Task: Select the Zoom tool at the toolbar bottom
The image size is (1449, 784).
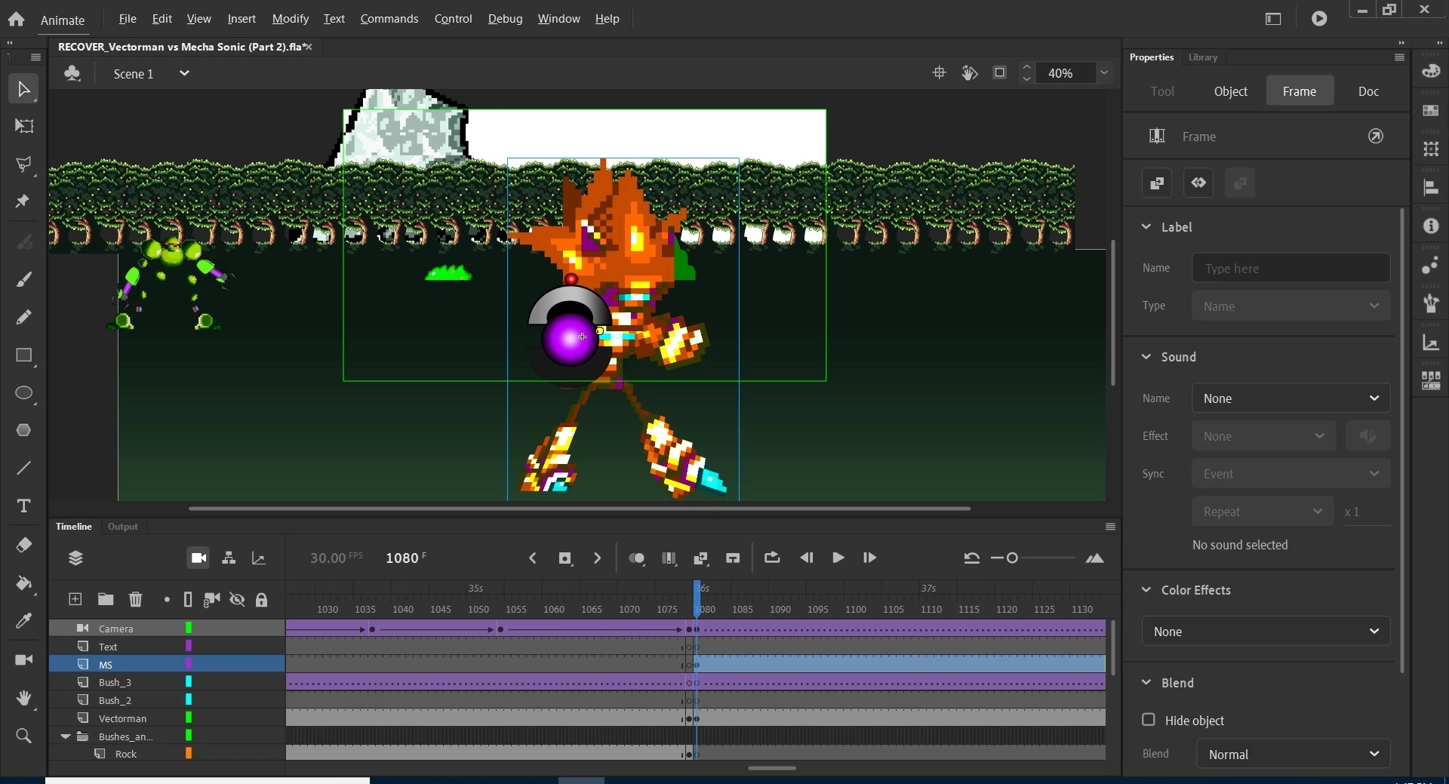Action: pos(23,736)
